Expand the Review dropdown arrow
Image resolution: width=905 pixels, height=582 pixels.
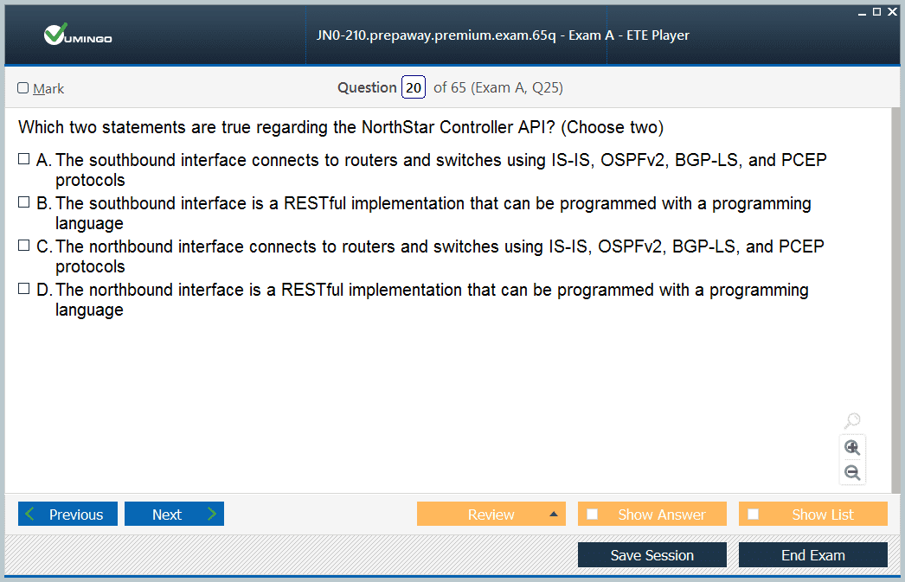tap(554, 514)
